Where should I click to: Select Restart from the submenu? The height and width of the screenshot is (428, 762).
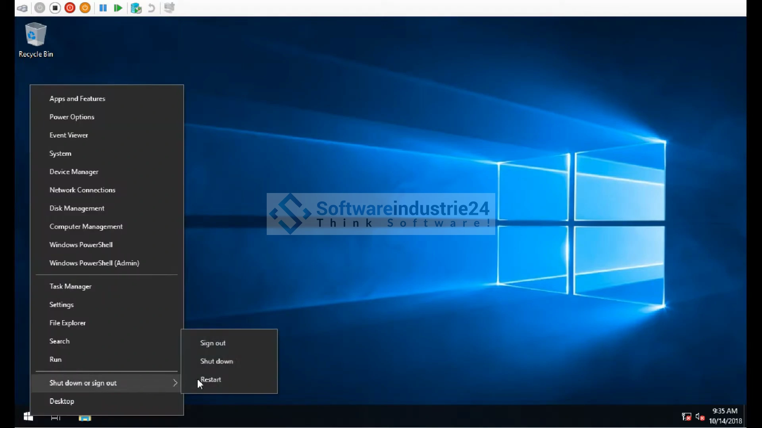pos(211,380)
